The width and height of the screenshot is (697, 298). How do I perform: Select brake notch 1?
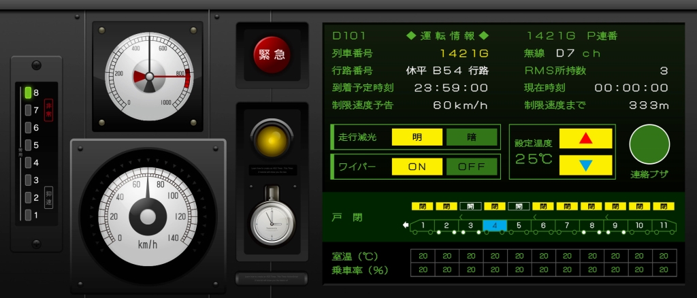(x=28, y=215)
